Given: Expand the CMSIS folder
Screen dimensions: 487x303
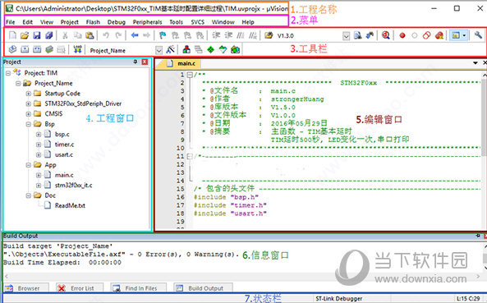Looking at the screenshot, I should tap(28, 114).
